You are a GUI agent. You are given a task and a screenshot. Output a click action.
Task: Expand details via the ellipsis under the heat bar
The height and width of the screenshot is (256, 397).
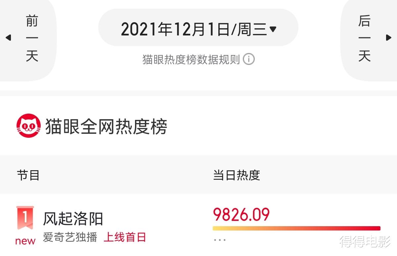(220, 240)
